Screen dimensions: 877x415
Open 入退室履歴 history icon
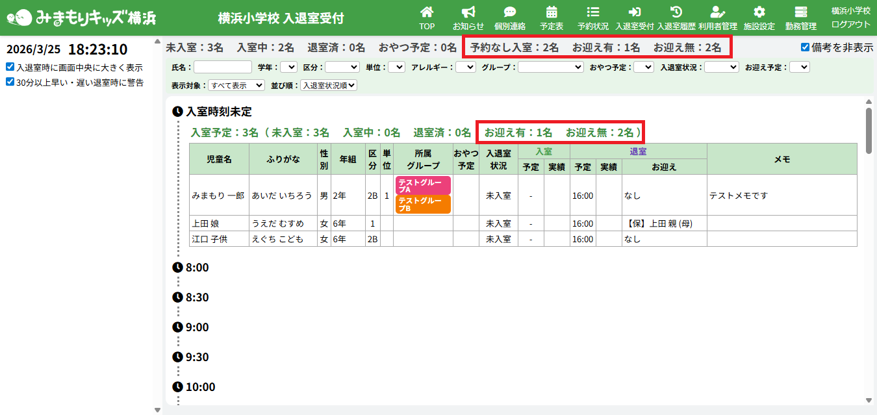[x=676, y=12]
